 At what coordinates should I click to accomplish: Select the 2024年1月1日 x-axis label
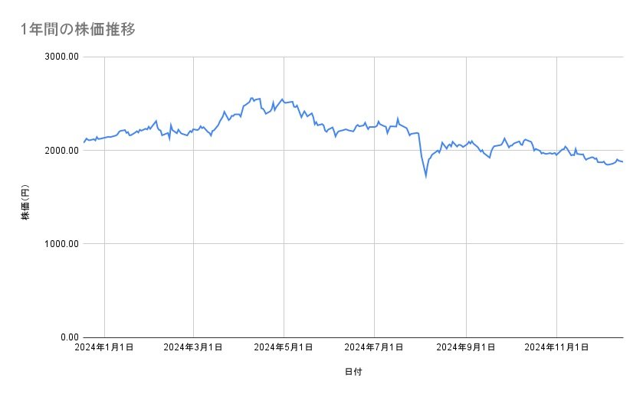(x=104, y=347)
